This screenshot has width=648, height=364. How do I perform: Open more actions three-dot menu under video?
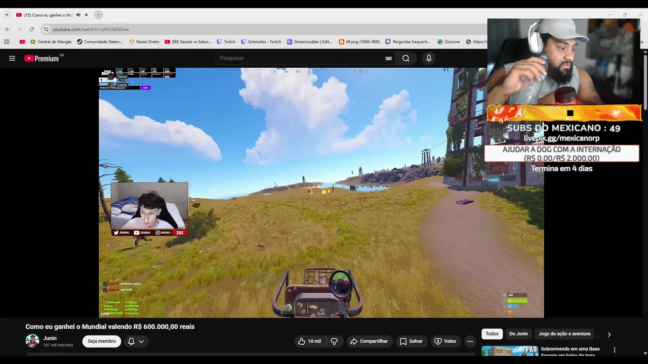470,341
